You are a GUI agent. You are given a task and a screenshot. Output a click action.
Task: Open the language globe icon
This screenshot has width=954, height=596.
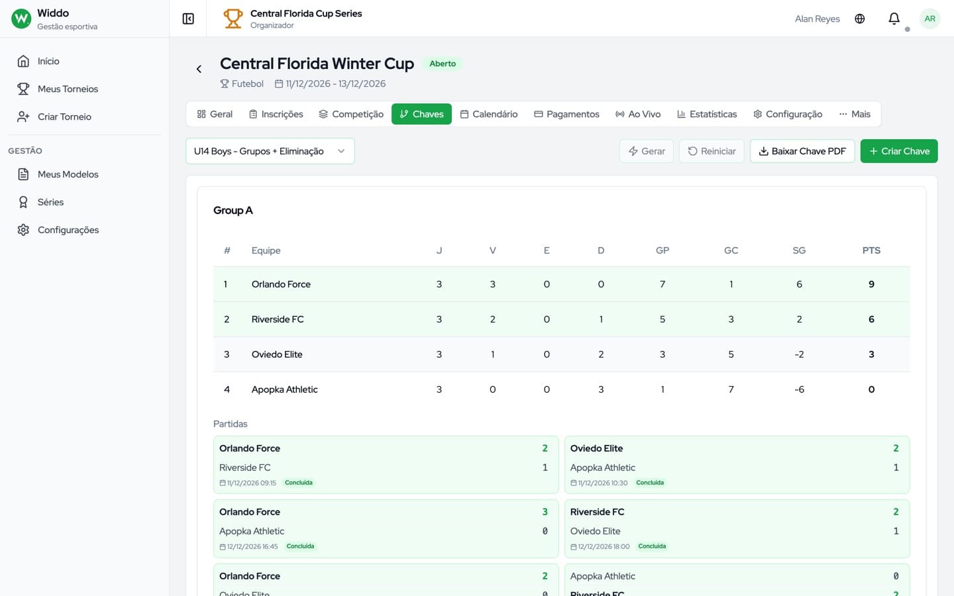860,19
